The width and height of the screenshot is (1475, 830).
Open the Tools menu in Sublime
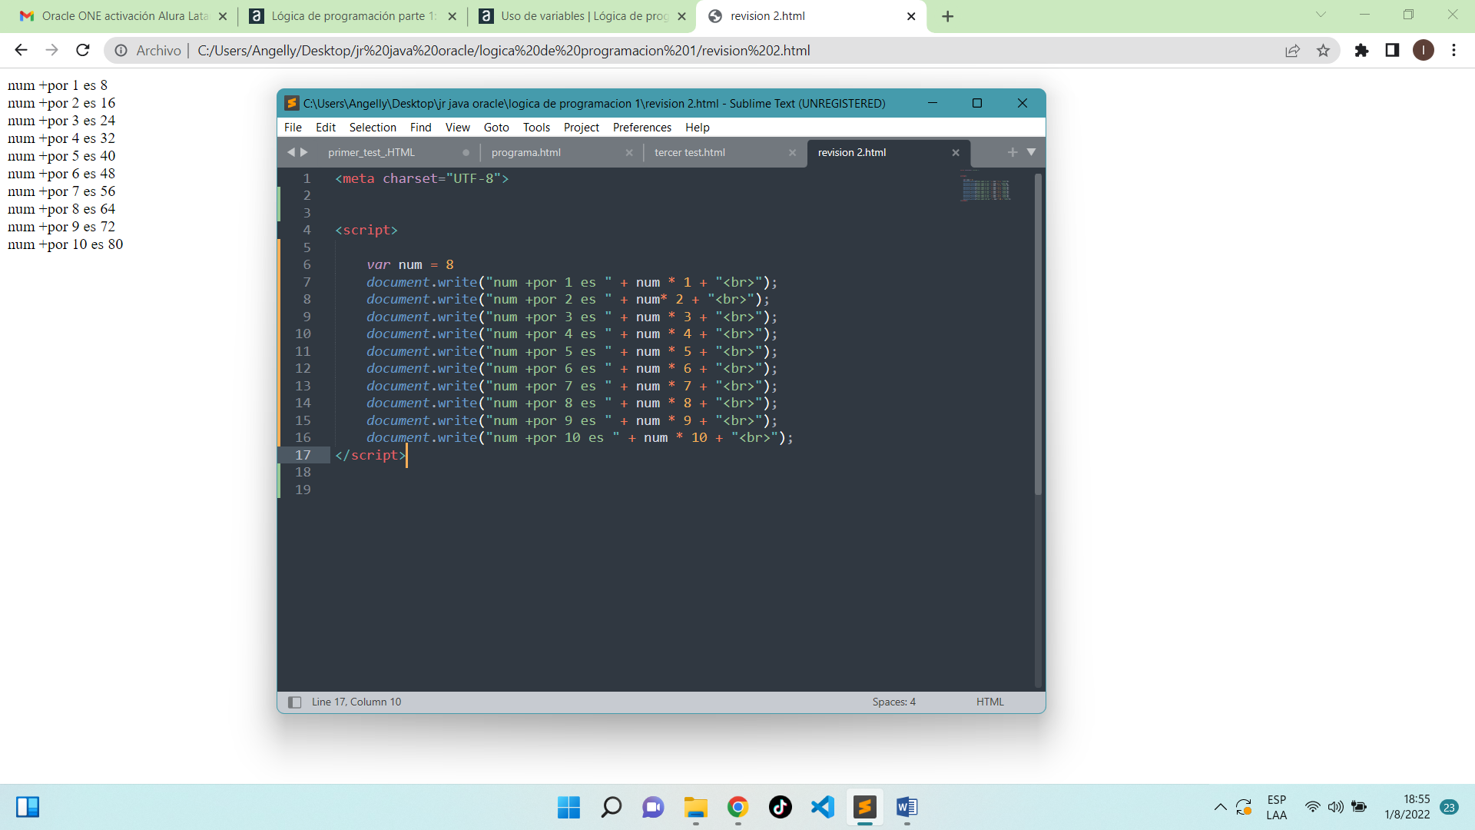536,128
